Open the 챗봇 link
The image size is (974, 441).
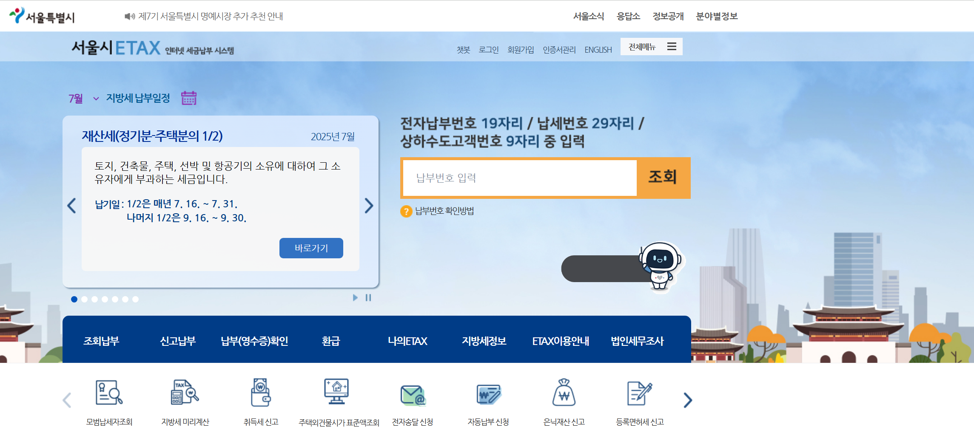[x=463, y=50]
